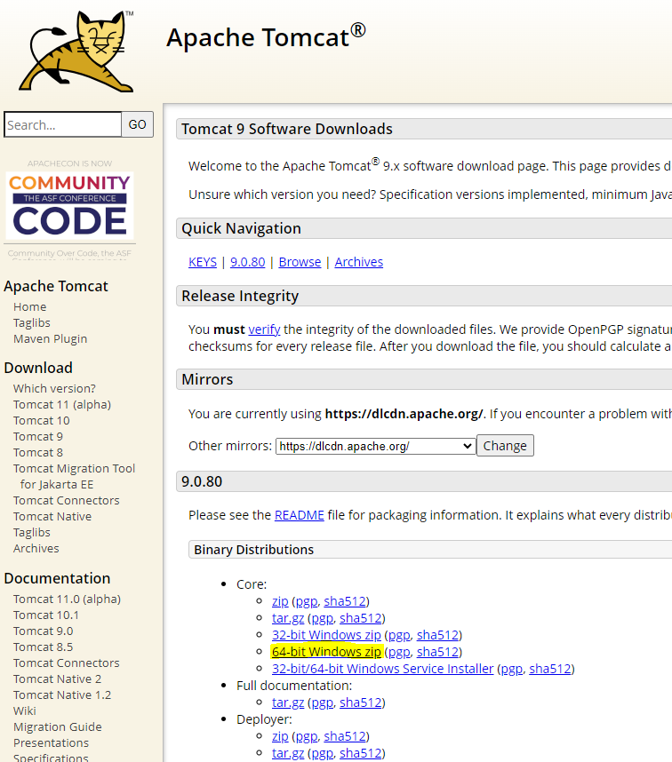Open the KEYS link
672x762 pixels.
(203, 262)
